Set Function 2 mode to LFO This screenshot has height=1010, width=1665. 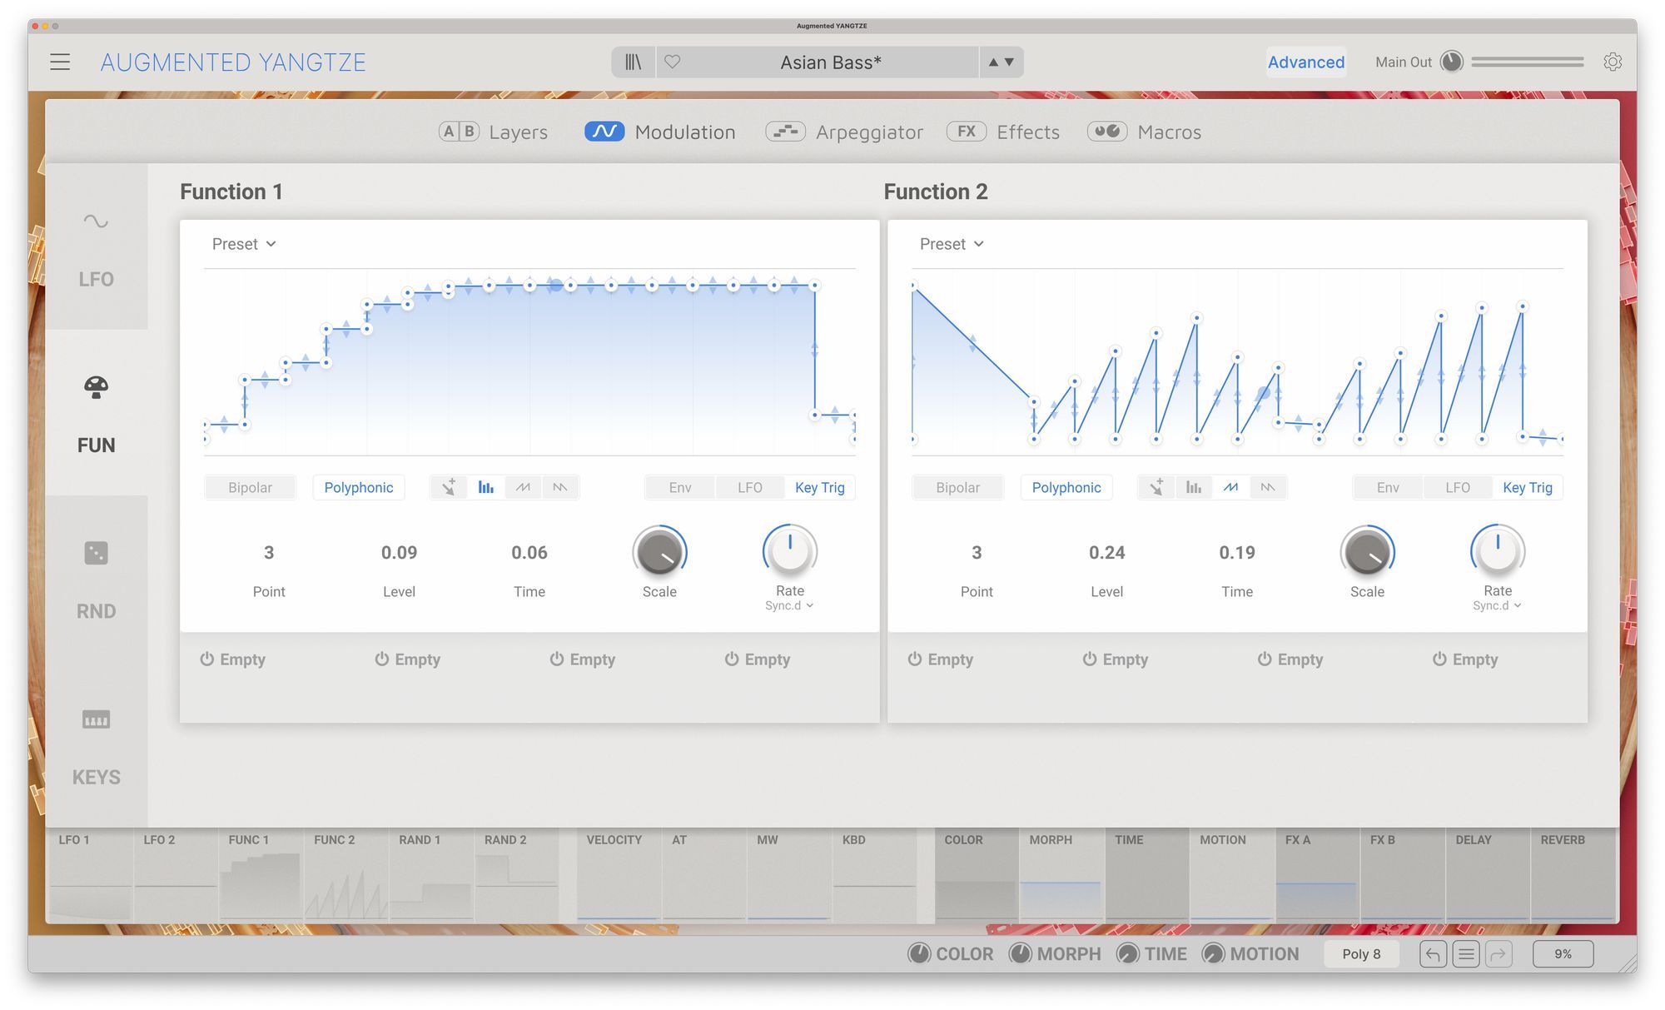[1458, 487]
